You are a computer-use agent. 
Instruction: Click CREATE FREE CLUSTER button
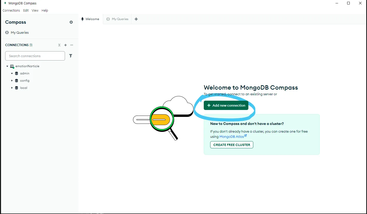(x=232, y=145)
